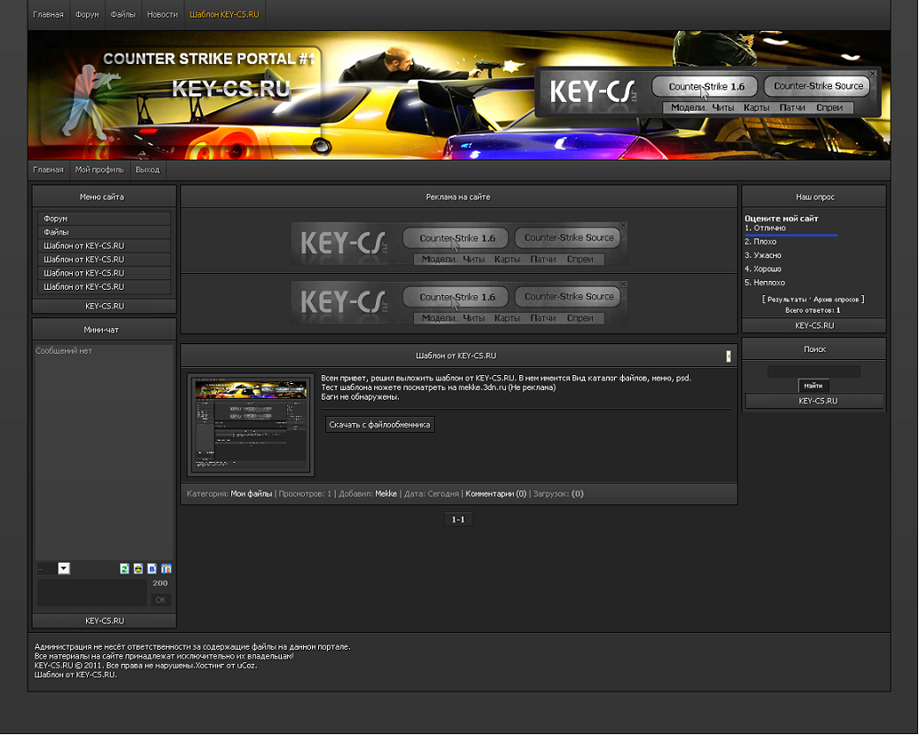Open post title Шаблон от KEY-CS.RU in center block

pos(456,356)
